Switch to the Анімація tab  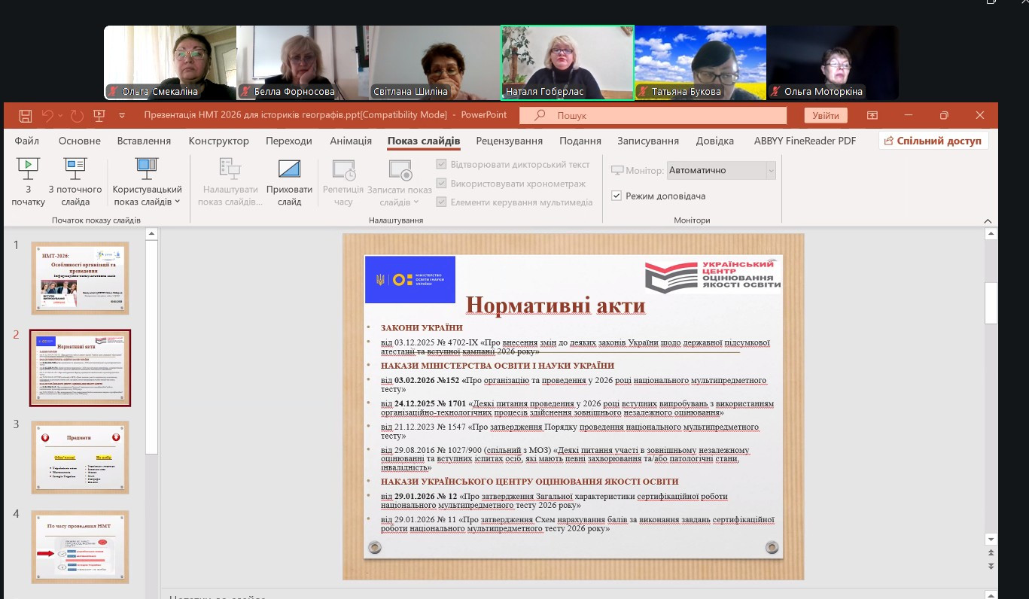pos(351,141)
